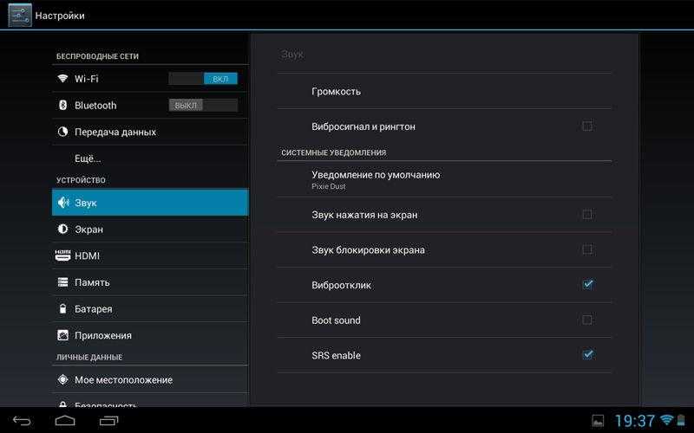Tap the battery icon next to Батарея

coord(62,308)
